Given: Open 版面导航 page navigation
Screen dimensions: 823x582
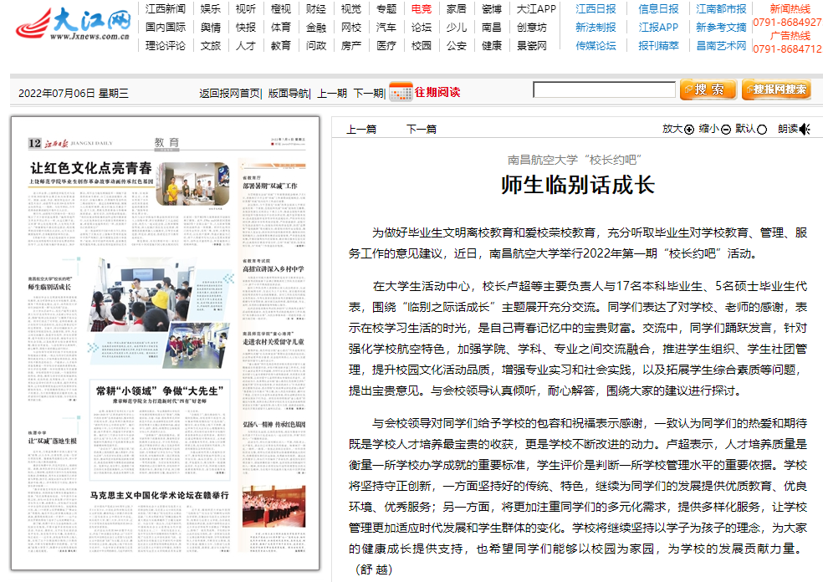Looking at the screenshot, I should 289,93.
